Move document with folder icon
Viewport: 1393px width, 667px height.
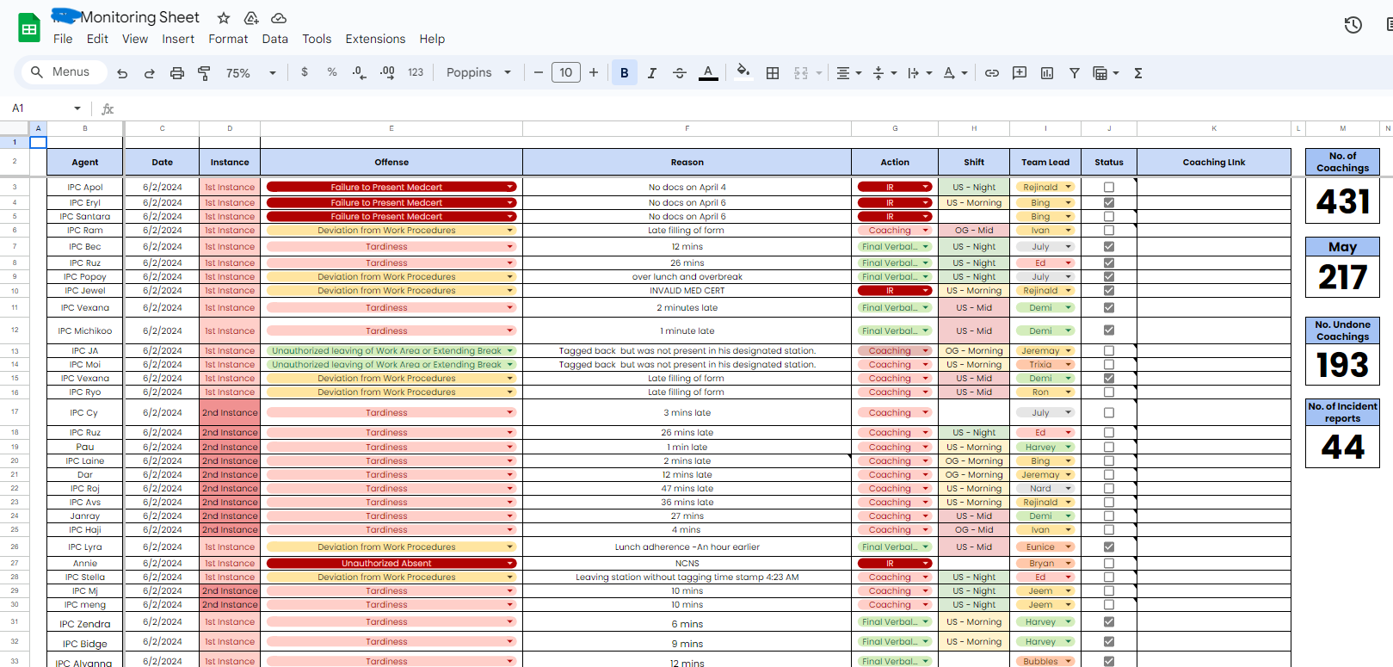pos(251,18)
